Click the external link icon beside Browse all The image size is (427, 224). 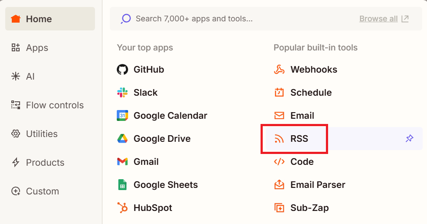(x=405, y=19)
